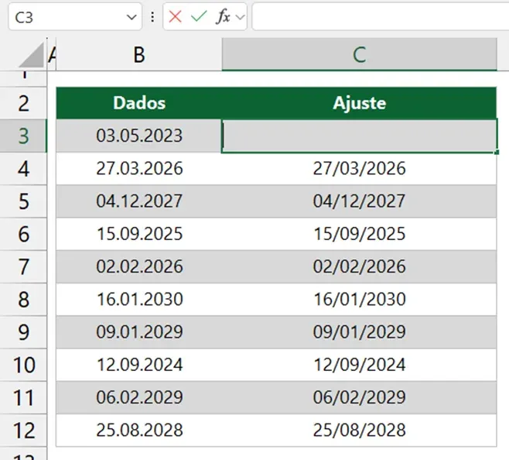
Task: Select column B header
Action: click(139, 55)
